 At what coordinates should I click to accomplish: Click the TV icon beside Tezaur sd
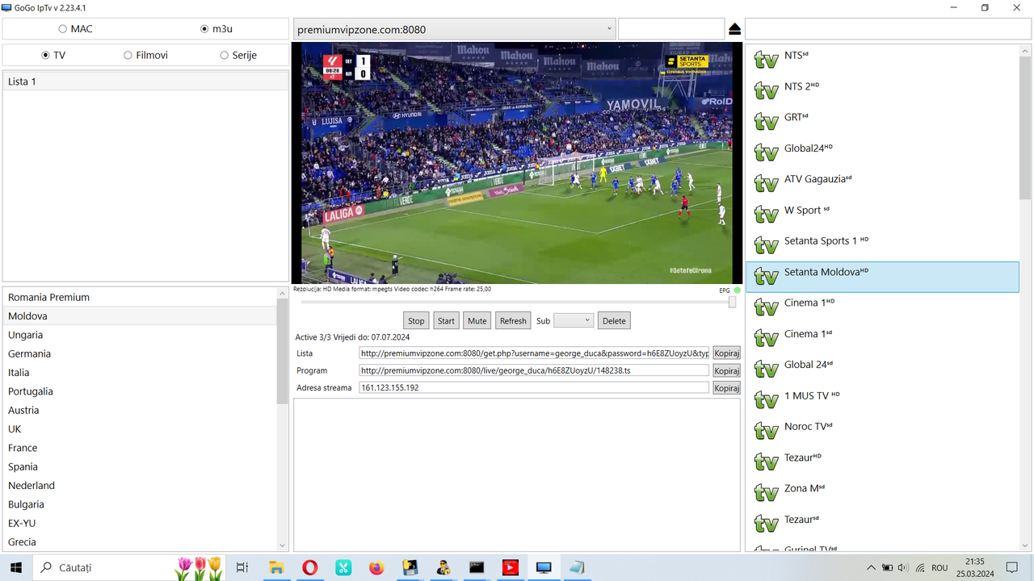pyautogui.click(x=766, y=524)
